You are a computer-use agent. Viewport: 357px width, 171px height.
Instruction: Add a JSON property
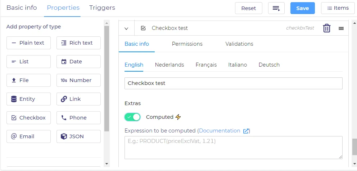(x=78, y=136)
